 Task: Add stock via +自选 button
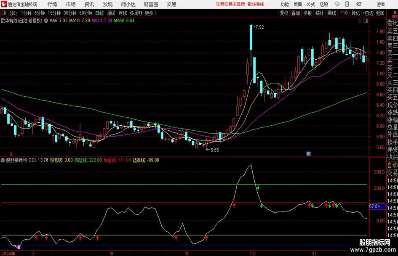368,13
